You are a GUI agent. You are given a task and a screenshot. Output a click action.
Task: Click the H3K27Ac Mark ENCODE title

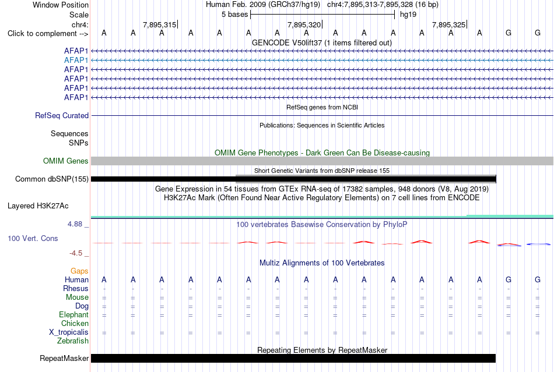(321, 198)
